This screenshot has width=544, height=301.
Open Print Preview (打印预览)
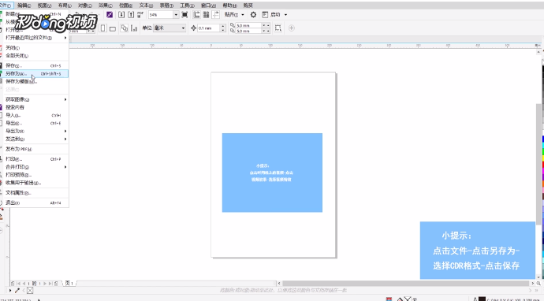(x=34, y=175)
